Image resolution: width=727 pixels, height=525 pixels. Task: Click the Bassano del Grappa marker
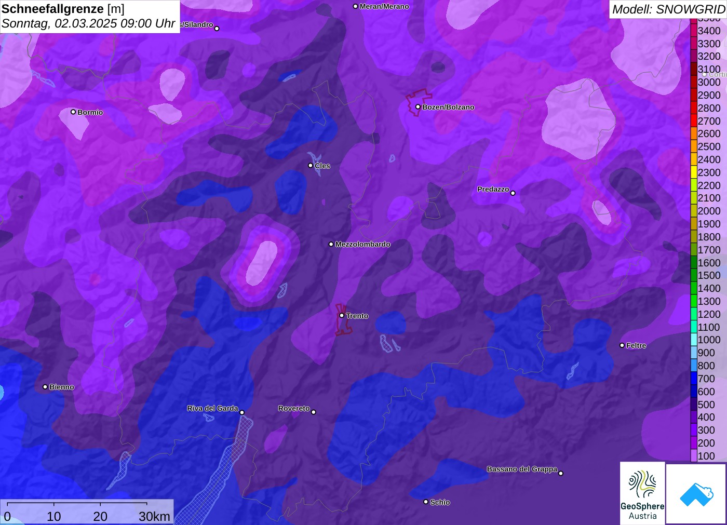561,473
